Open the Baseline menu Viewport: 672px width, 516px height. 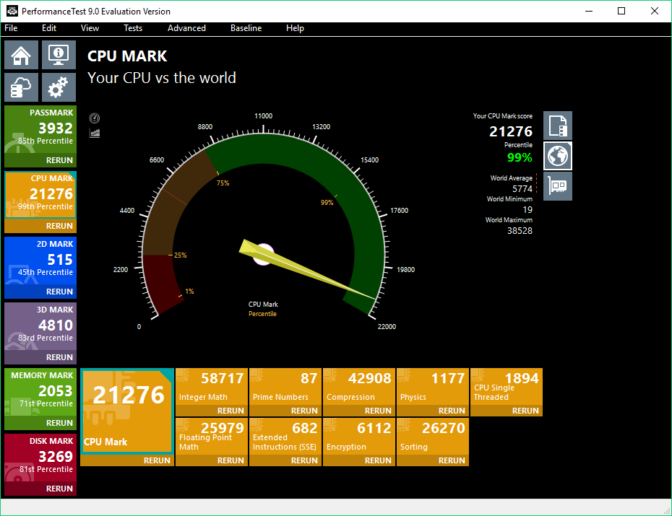tap(246, 28)
